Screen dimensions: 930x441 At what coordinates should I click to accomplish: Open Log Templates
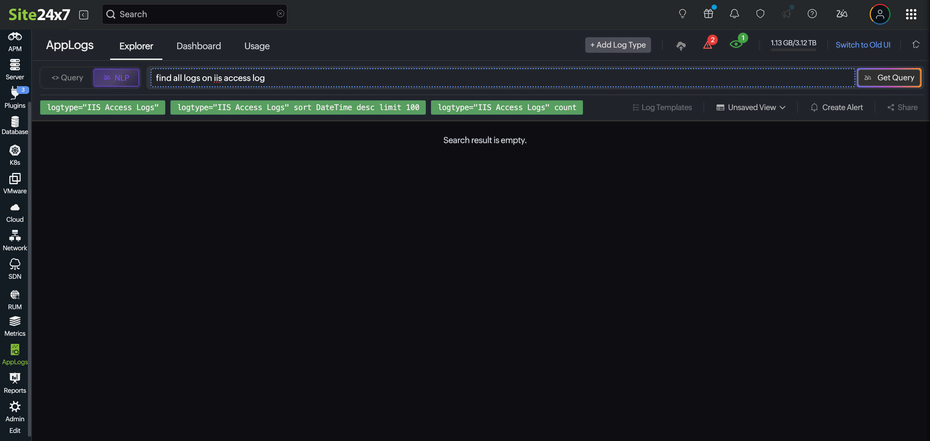tap(662, 107)
